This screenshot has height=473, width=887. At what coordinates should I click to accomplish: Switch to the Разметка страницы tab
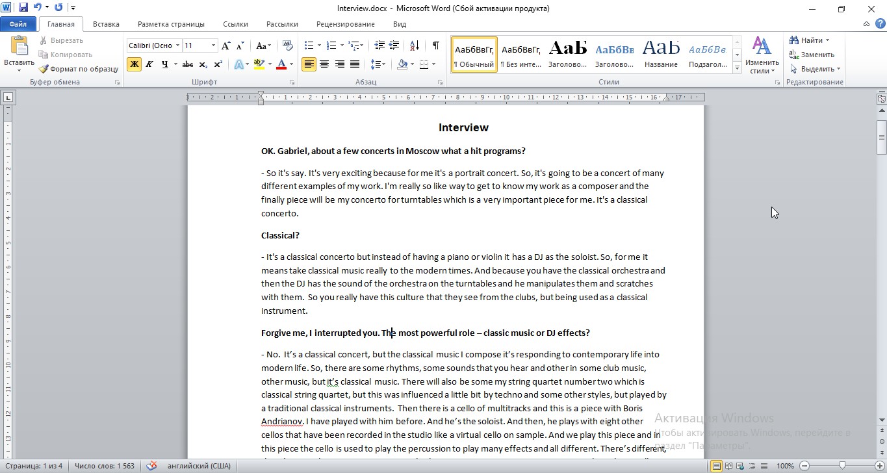(x=171, y=24)
